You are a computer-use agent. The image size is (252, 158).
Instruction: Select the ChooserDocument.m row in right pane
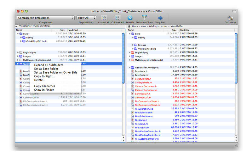point(181,90)
